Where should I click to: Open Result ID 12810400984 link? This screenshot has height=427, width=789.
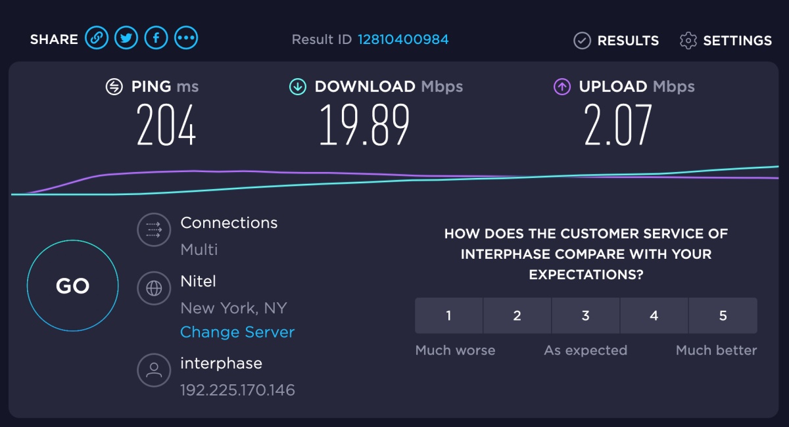coord(403,39)
